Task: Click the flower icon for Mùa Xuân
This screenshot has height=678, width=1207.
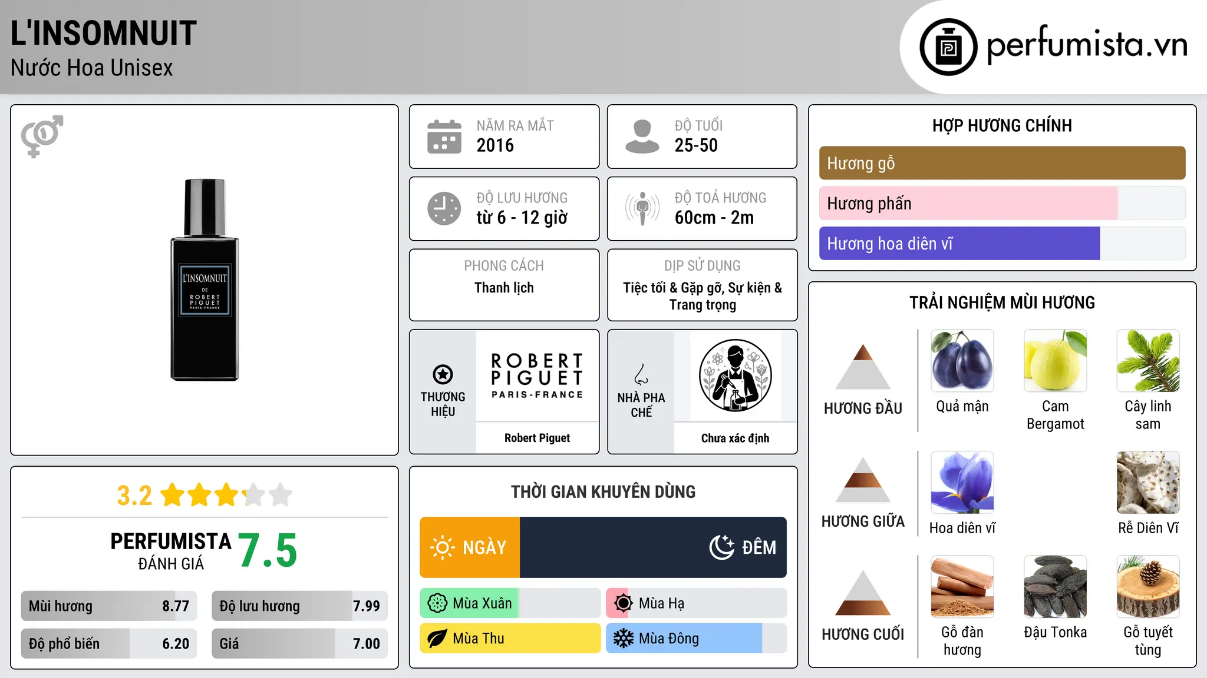Action: pos(437,603)
